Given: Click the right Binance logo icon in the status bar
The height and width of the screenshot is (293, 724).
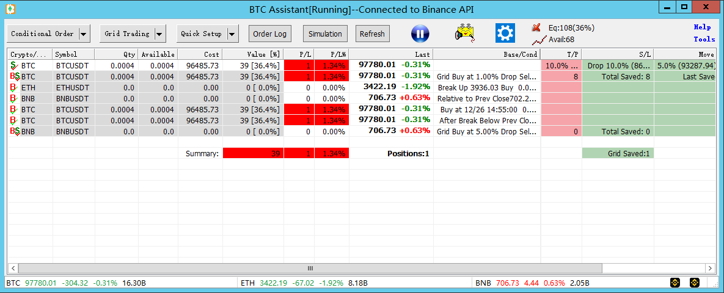Looking at the screenshot, I should point(695,283).
